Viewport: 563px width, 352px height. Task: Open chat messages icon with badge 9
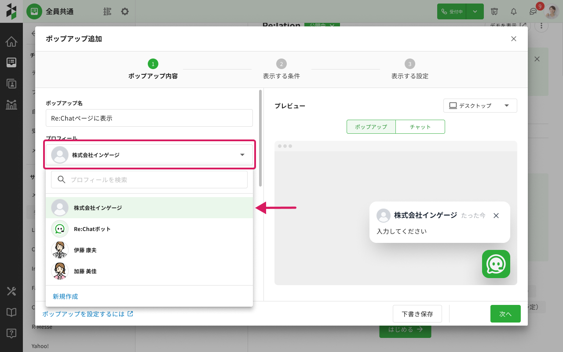533,11
